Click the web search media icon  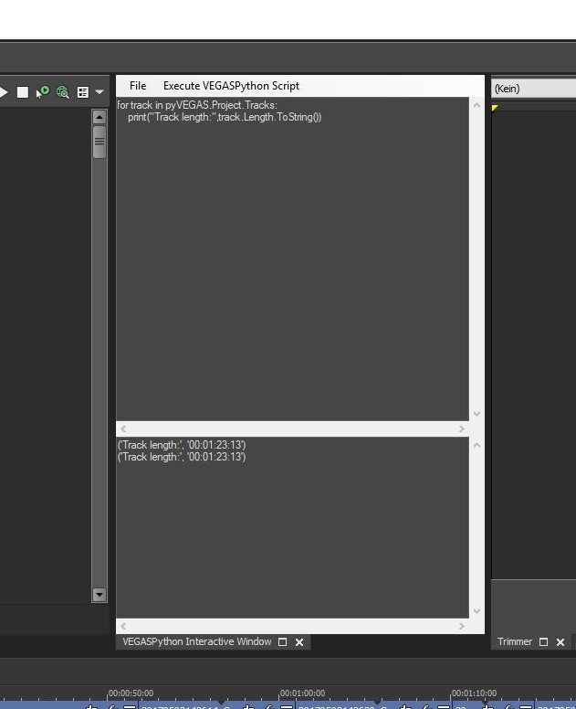tap(63, 92)
